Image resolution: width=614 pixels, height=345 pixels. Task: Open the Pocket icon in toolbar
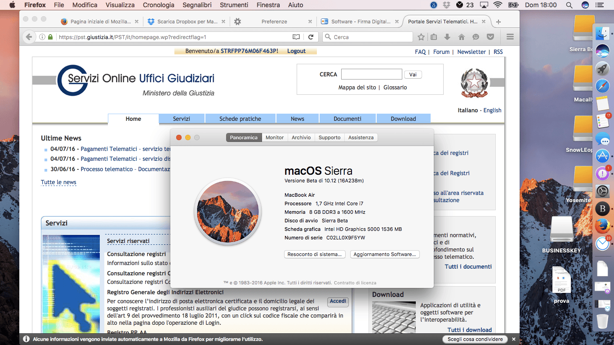pyautogui.click(x=491, y=37)
